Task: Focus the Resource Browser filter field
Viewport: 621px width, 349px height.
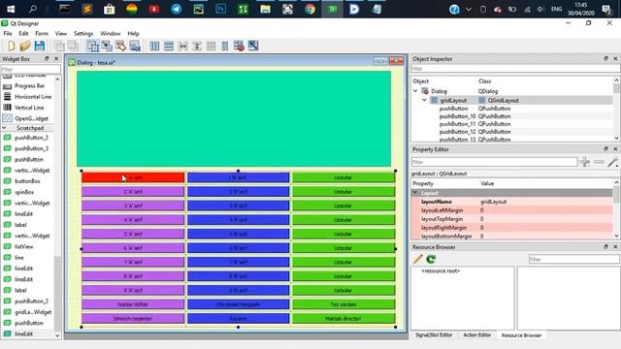Action: pyautogui.click(x=573, y=259)
